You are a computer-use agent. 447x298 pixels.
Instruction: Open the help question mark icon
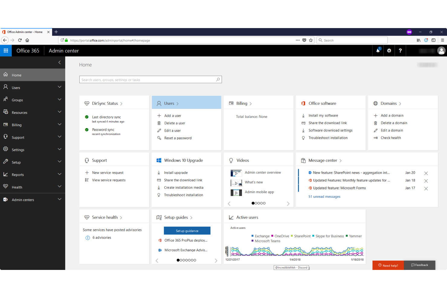click(400, 50)
